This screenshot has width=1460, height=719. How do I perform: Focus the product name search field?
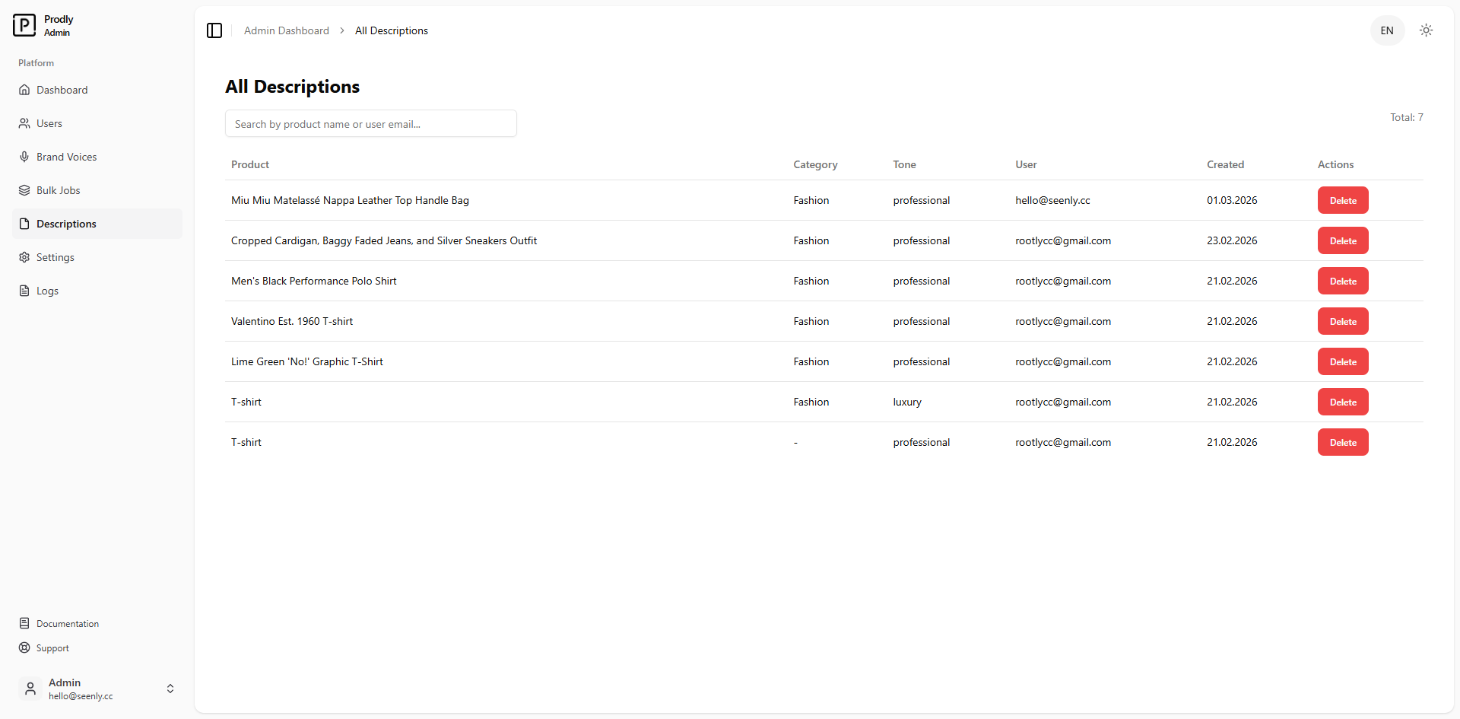370,124
